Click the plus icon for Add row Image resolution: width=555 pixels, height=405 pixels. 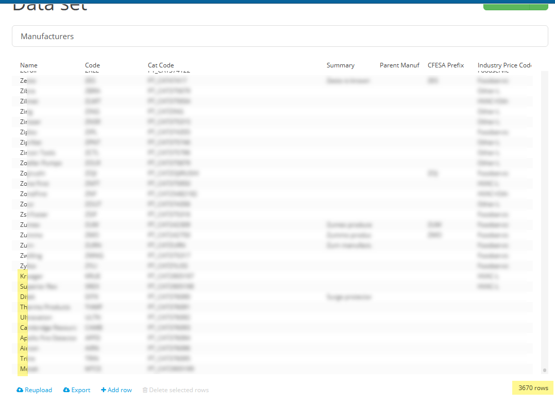(104, 390)
